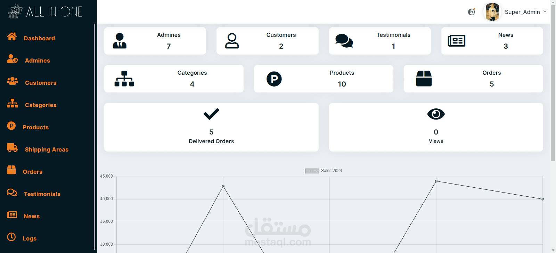Click the All In One logo
This screenshot has height=253, width=556.
tap(45, 11)
